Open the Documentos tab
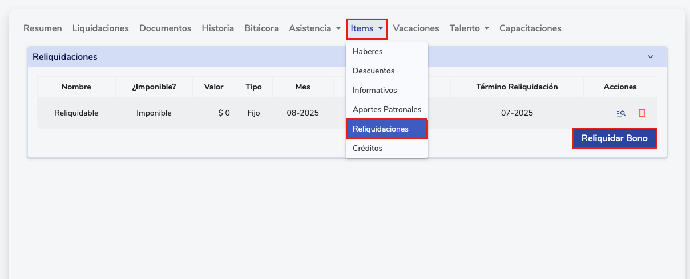The width and height of the screenshot is (690, 279). tap(165, 28)
